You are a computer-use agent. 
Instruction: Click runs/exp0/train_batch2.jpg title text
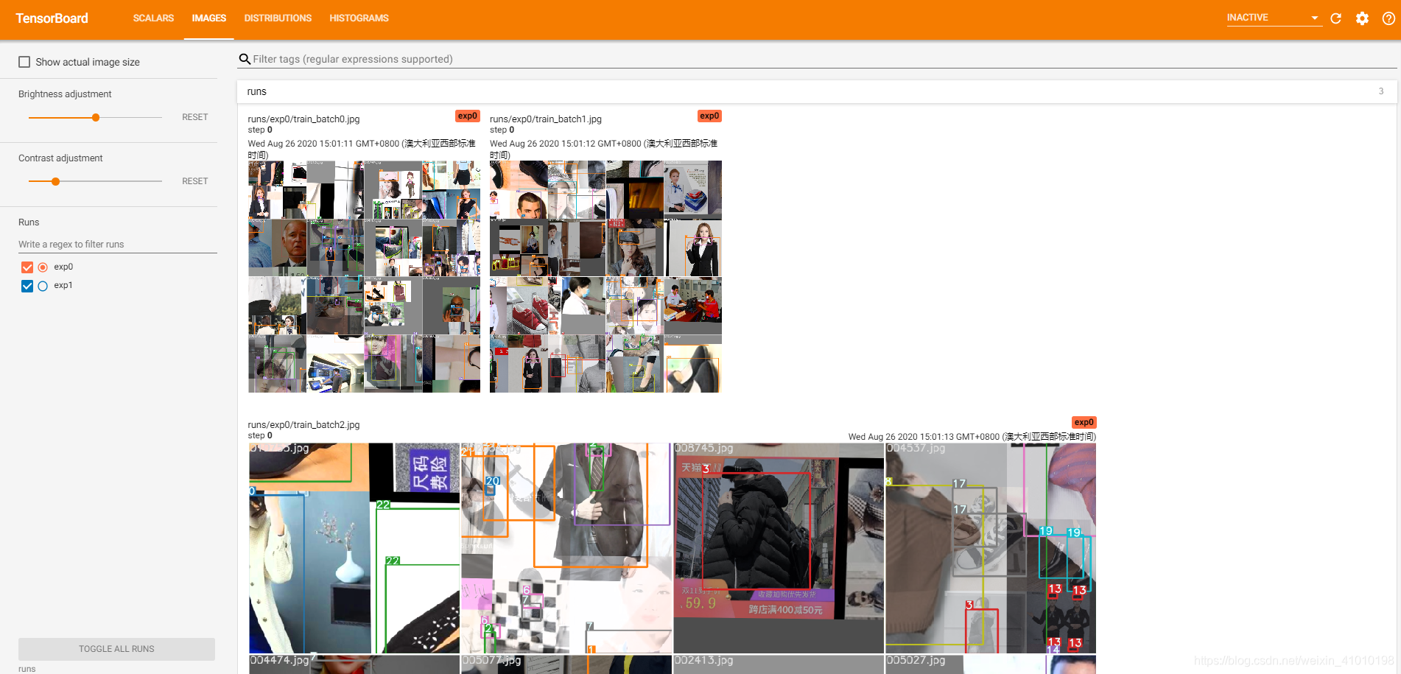[303, 425]
